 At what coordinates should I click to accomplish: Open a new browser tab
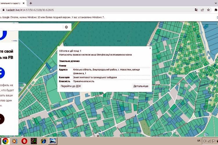click(x=31, y=3)
